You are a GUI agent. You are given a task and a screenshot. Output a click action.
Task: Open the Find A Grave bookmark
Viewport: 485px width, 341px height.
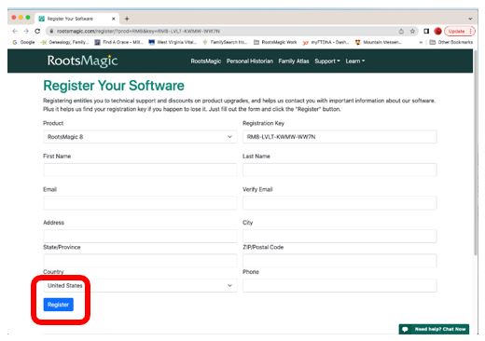pos(118,42)
